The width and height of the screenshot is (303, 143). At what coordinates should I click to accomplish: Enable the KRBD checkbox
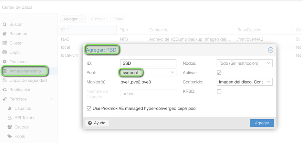219,91
